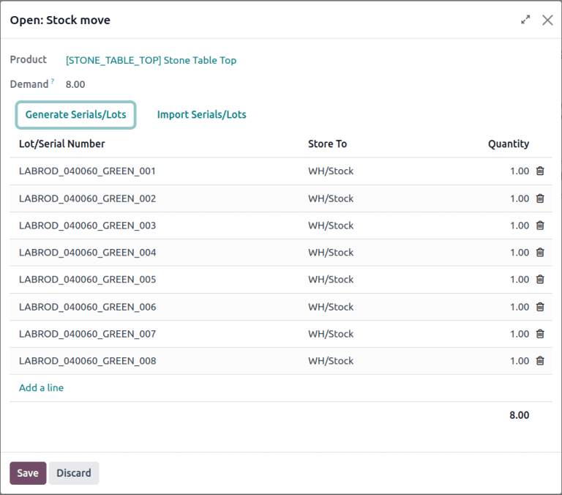Click trash icon for LABROD_040060_GREEN_002
Screen dimensions: 562x495
click(540, 198)
